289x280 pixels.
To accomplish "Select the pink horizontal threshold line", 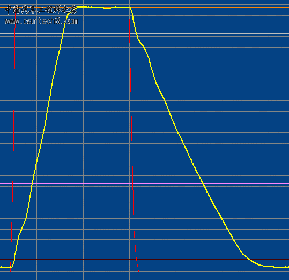I will [x=145, y=183].
